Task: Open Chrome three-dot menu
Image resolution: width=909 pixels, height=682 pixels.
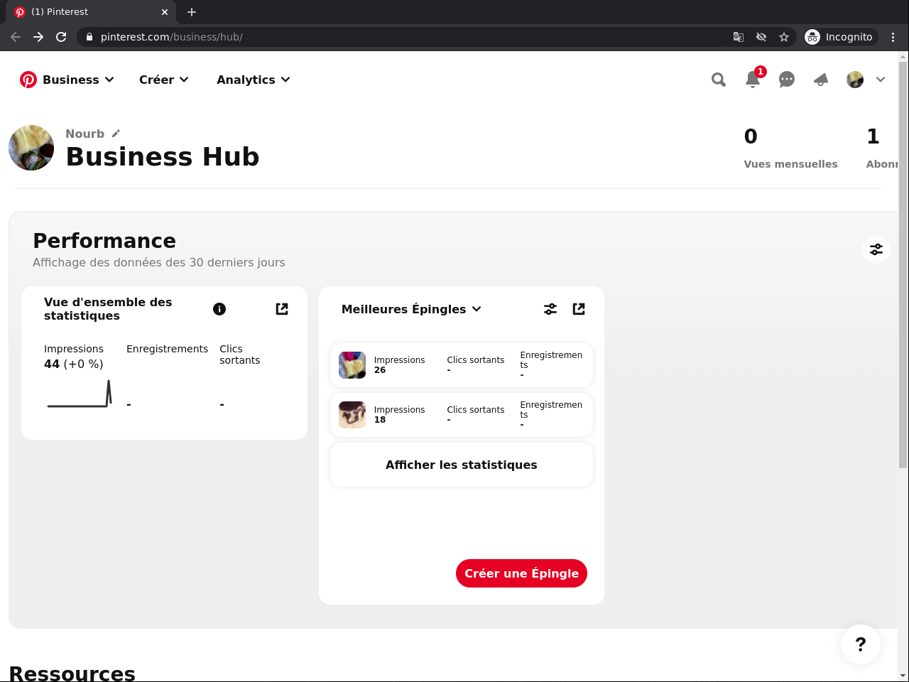Action: [x=893, y=37]
